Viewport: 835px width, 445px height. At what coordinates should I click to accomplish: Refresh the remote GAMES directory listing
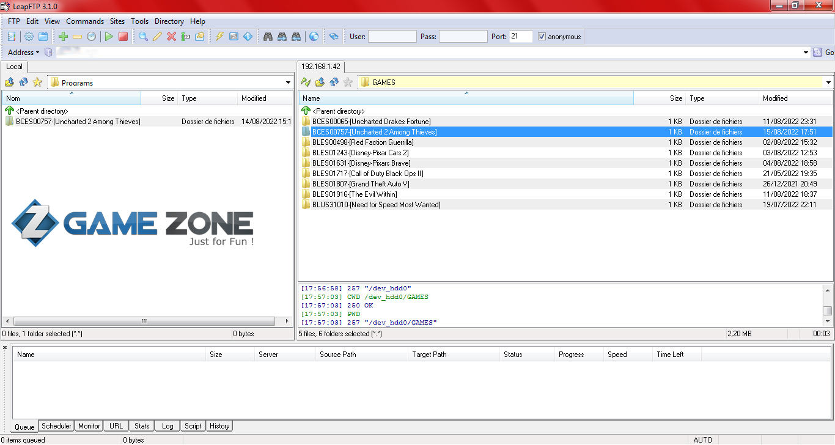click(334, 83)
